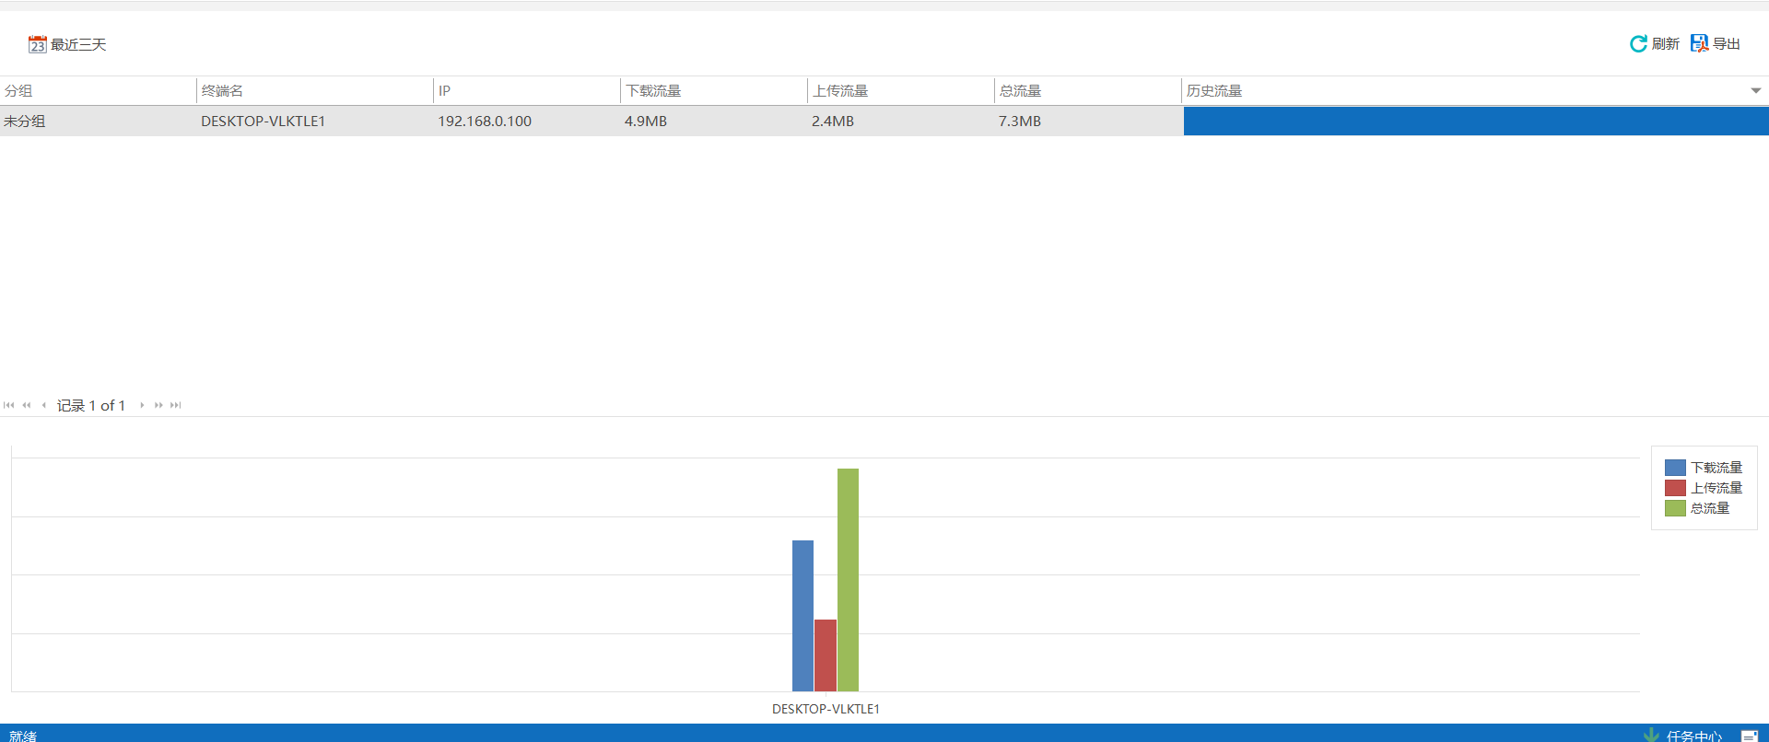The width and height of the screenshot is (1769, 742).
Task: Click the next record arrow
Action: coord(142,405)
